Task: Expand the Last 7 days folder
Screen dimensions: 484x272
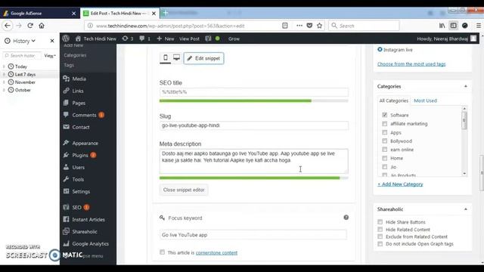Action: coord(4,74)
